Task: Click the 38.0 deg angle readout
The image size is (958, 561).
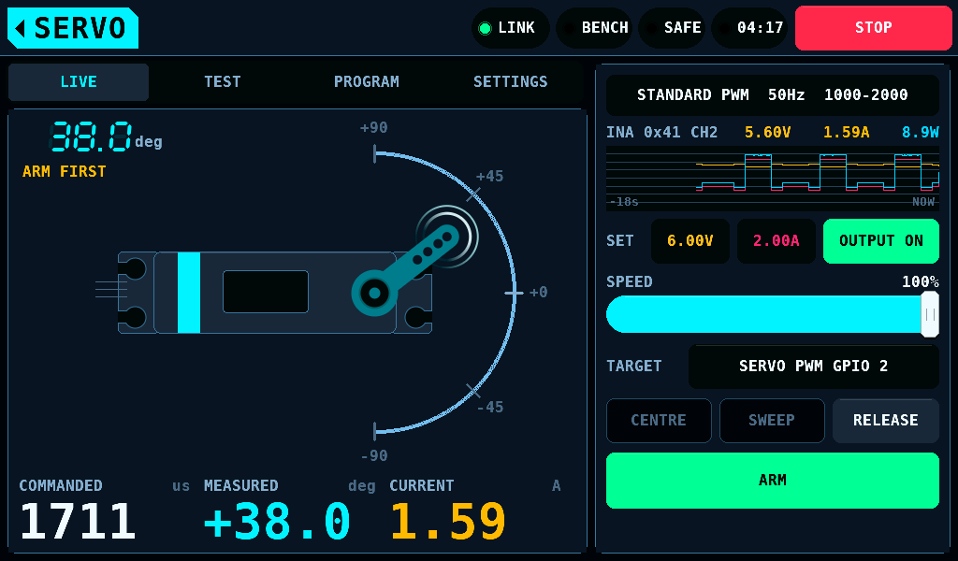Action: (x=105, y=137)
